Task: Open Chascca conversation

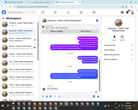Action: (18, 55)
